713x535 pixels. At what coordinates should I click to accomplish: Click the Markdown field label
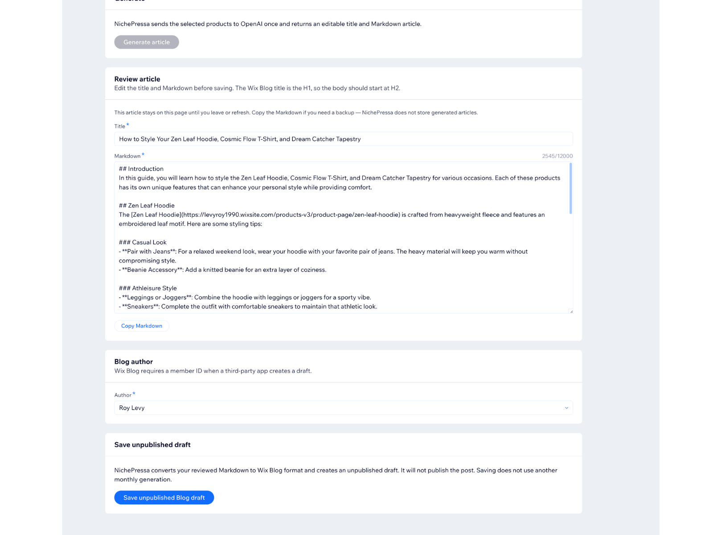click(x=127, y=156)
